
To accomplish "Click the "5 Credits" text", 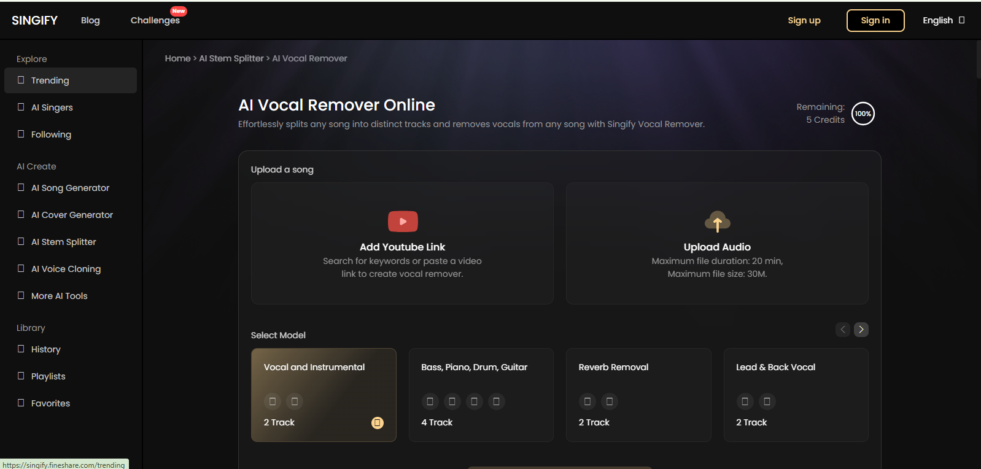I will (826, 120).
